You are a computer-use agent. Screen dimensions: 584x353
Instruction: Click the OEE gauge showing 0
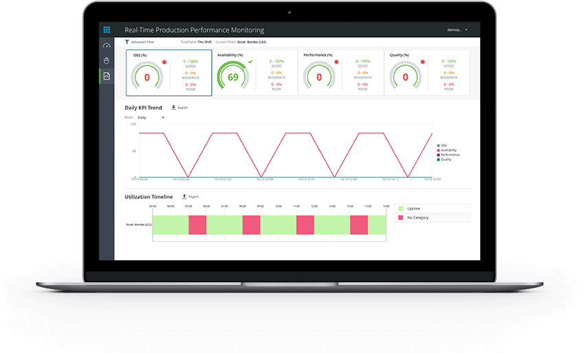[147, 76]
